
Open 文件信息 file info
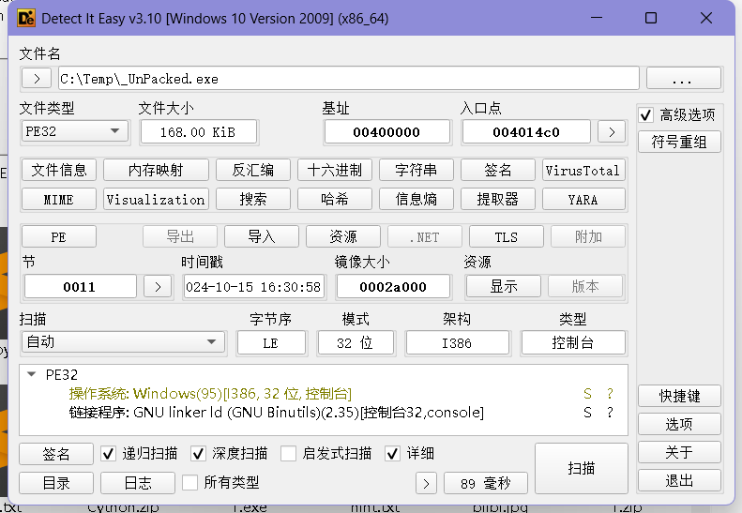[59, 170]
